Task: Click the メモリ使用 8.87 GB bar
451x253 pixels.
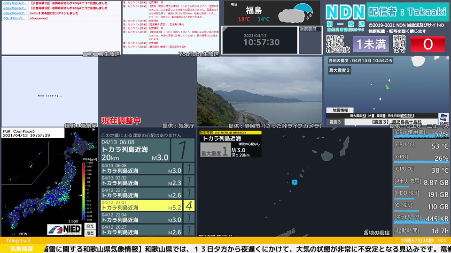Action: tap(421, 182)
